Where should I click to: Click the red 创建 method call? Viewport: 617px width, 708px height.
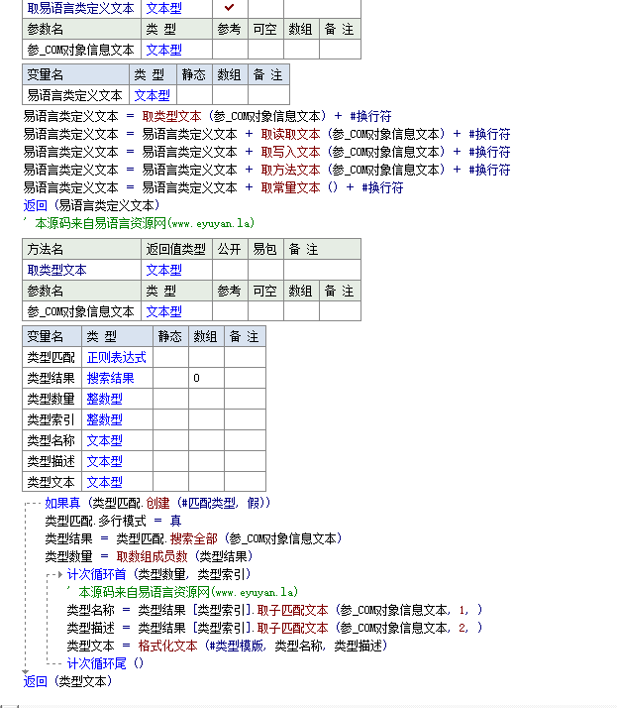[157, 503]
